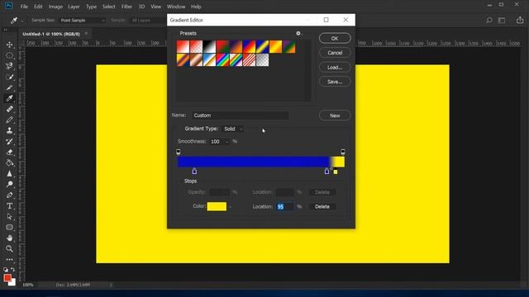The height and width of the screenshot is (297, 529).
Task: Click Delete beside the color stop Location
Action: (x=322, y=207)
